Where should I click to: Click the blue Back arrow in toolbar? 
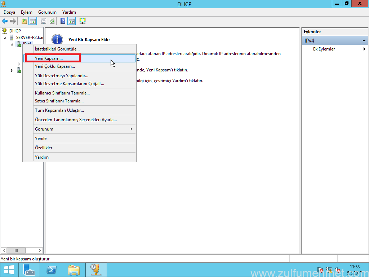click(x=5, y=21)
